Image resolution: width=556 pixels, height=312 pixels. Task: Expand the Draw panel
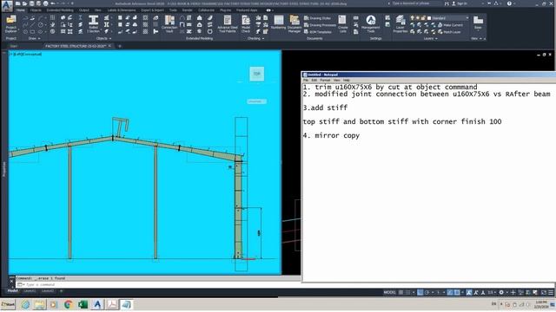[x=34, y=38]
